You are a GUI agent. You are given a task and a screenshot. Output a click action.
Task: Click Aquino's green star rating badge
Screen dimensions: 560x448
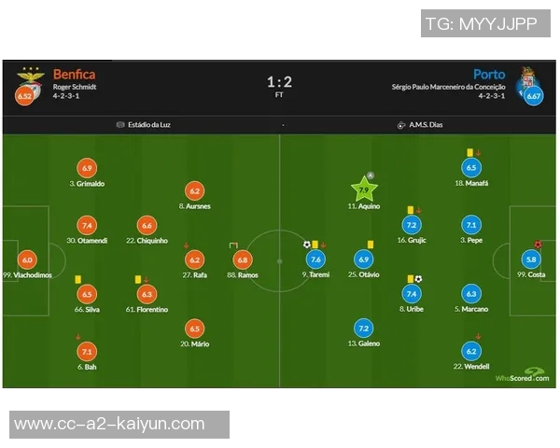[363, 188]
